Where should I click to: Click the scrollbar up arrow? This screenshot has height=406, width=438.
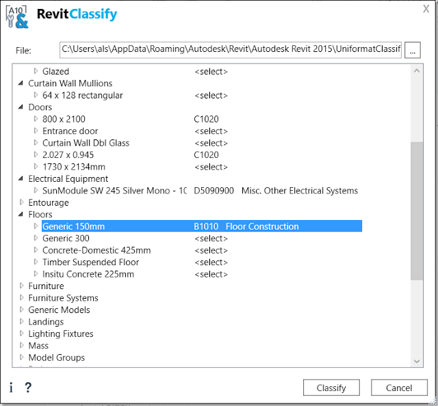click(x=417, y=71)
